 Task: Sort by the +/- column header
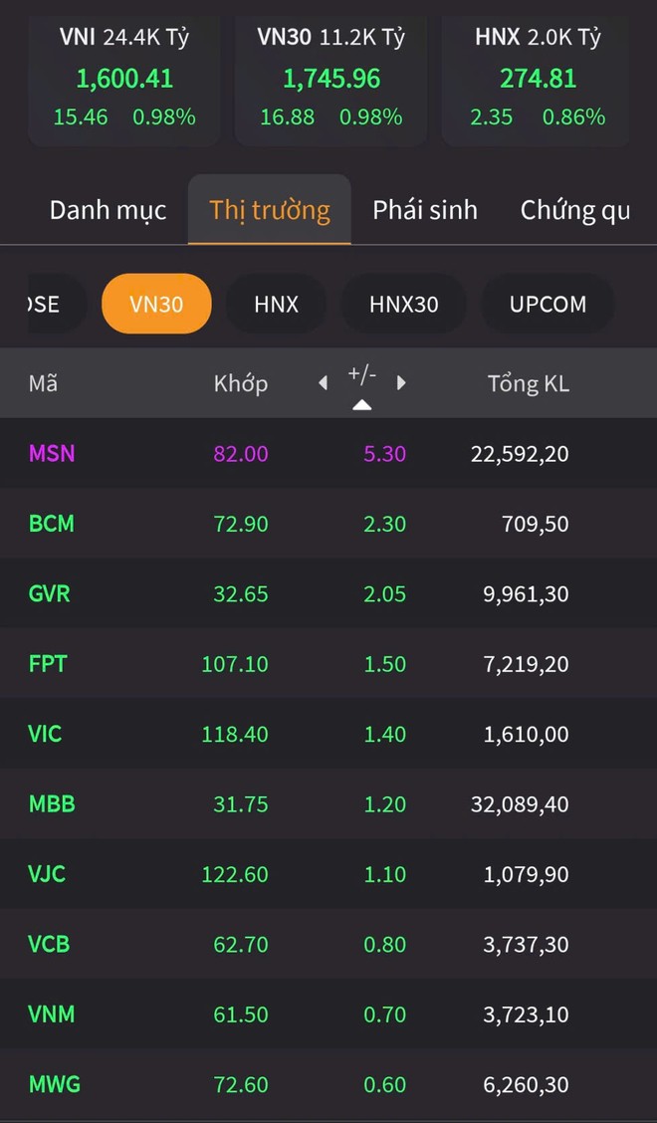tap(361, 374)
